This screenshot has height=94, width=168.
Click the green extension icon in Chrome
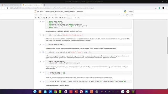[x=159, y=8]
